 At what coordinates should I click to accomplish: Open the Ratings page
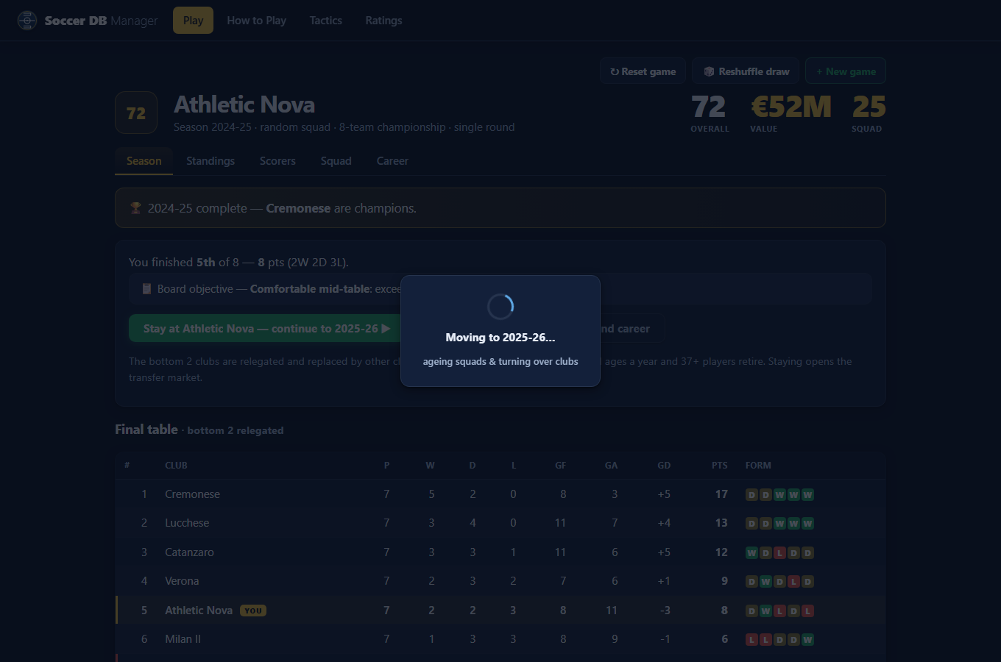coord(383,21)
